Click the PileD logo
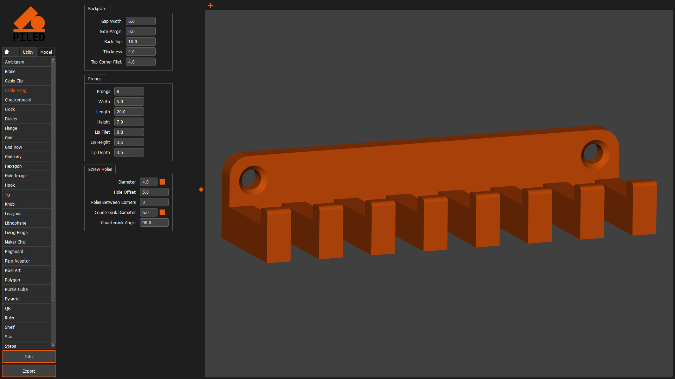The height and width of the screenshot is (379, 675). [30, 23]
